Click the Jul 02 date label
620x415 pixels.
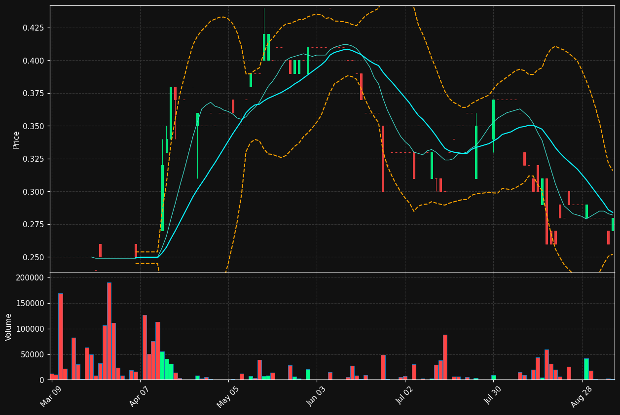(404, 396)
